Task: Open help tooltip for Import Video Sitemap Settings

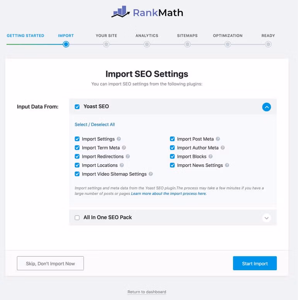Action: click(151, 174)
